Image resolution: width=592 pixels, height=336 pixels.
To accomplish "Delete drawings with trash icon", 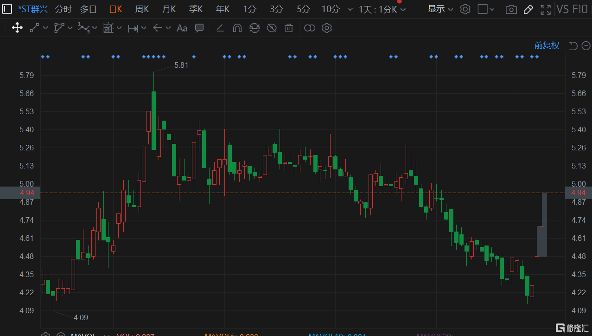I will click(289, 28).
